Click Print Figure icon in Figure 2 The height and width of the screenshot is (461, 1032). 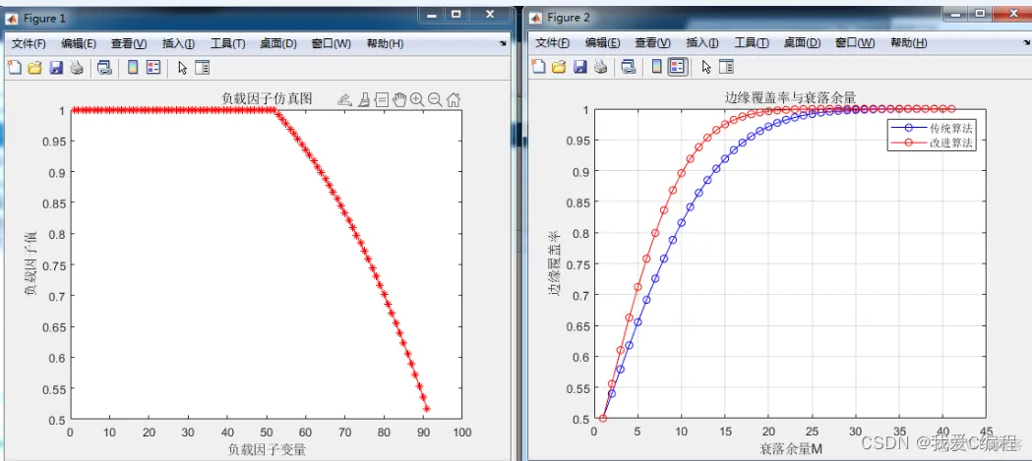pos(600,67)
